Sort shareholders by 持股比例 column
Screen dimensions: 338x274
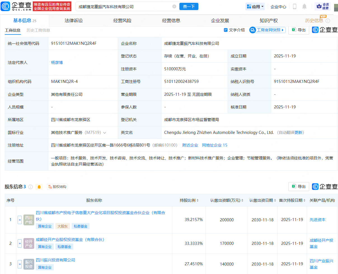tap(189, 200)
